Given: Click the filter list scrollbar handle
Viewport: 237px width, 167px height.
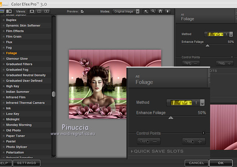Looking at the screenshot, I should click(x=53, y=94).
